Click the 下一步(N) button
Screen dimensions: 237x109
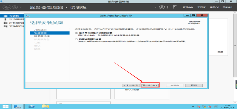[150, 85]
